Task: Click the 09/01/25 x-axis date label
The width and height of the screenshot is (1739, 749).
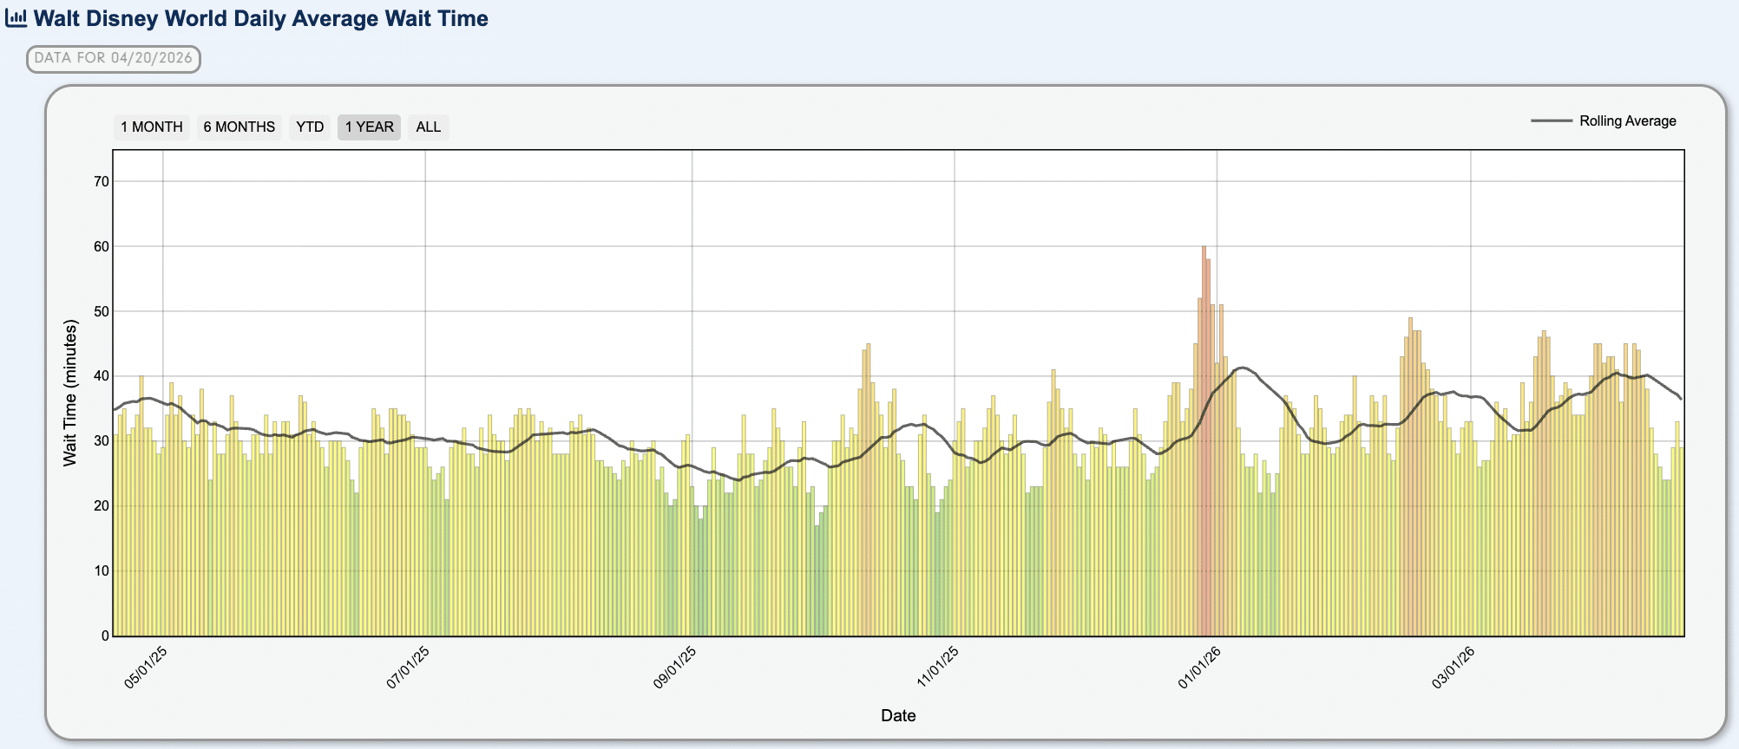Action: click(x=674, y=668)
